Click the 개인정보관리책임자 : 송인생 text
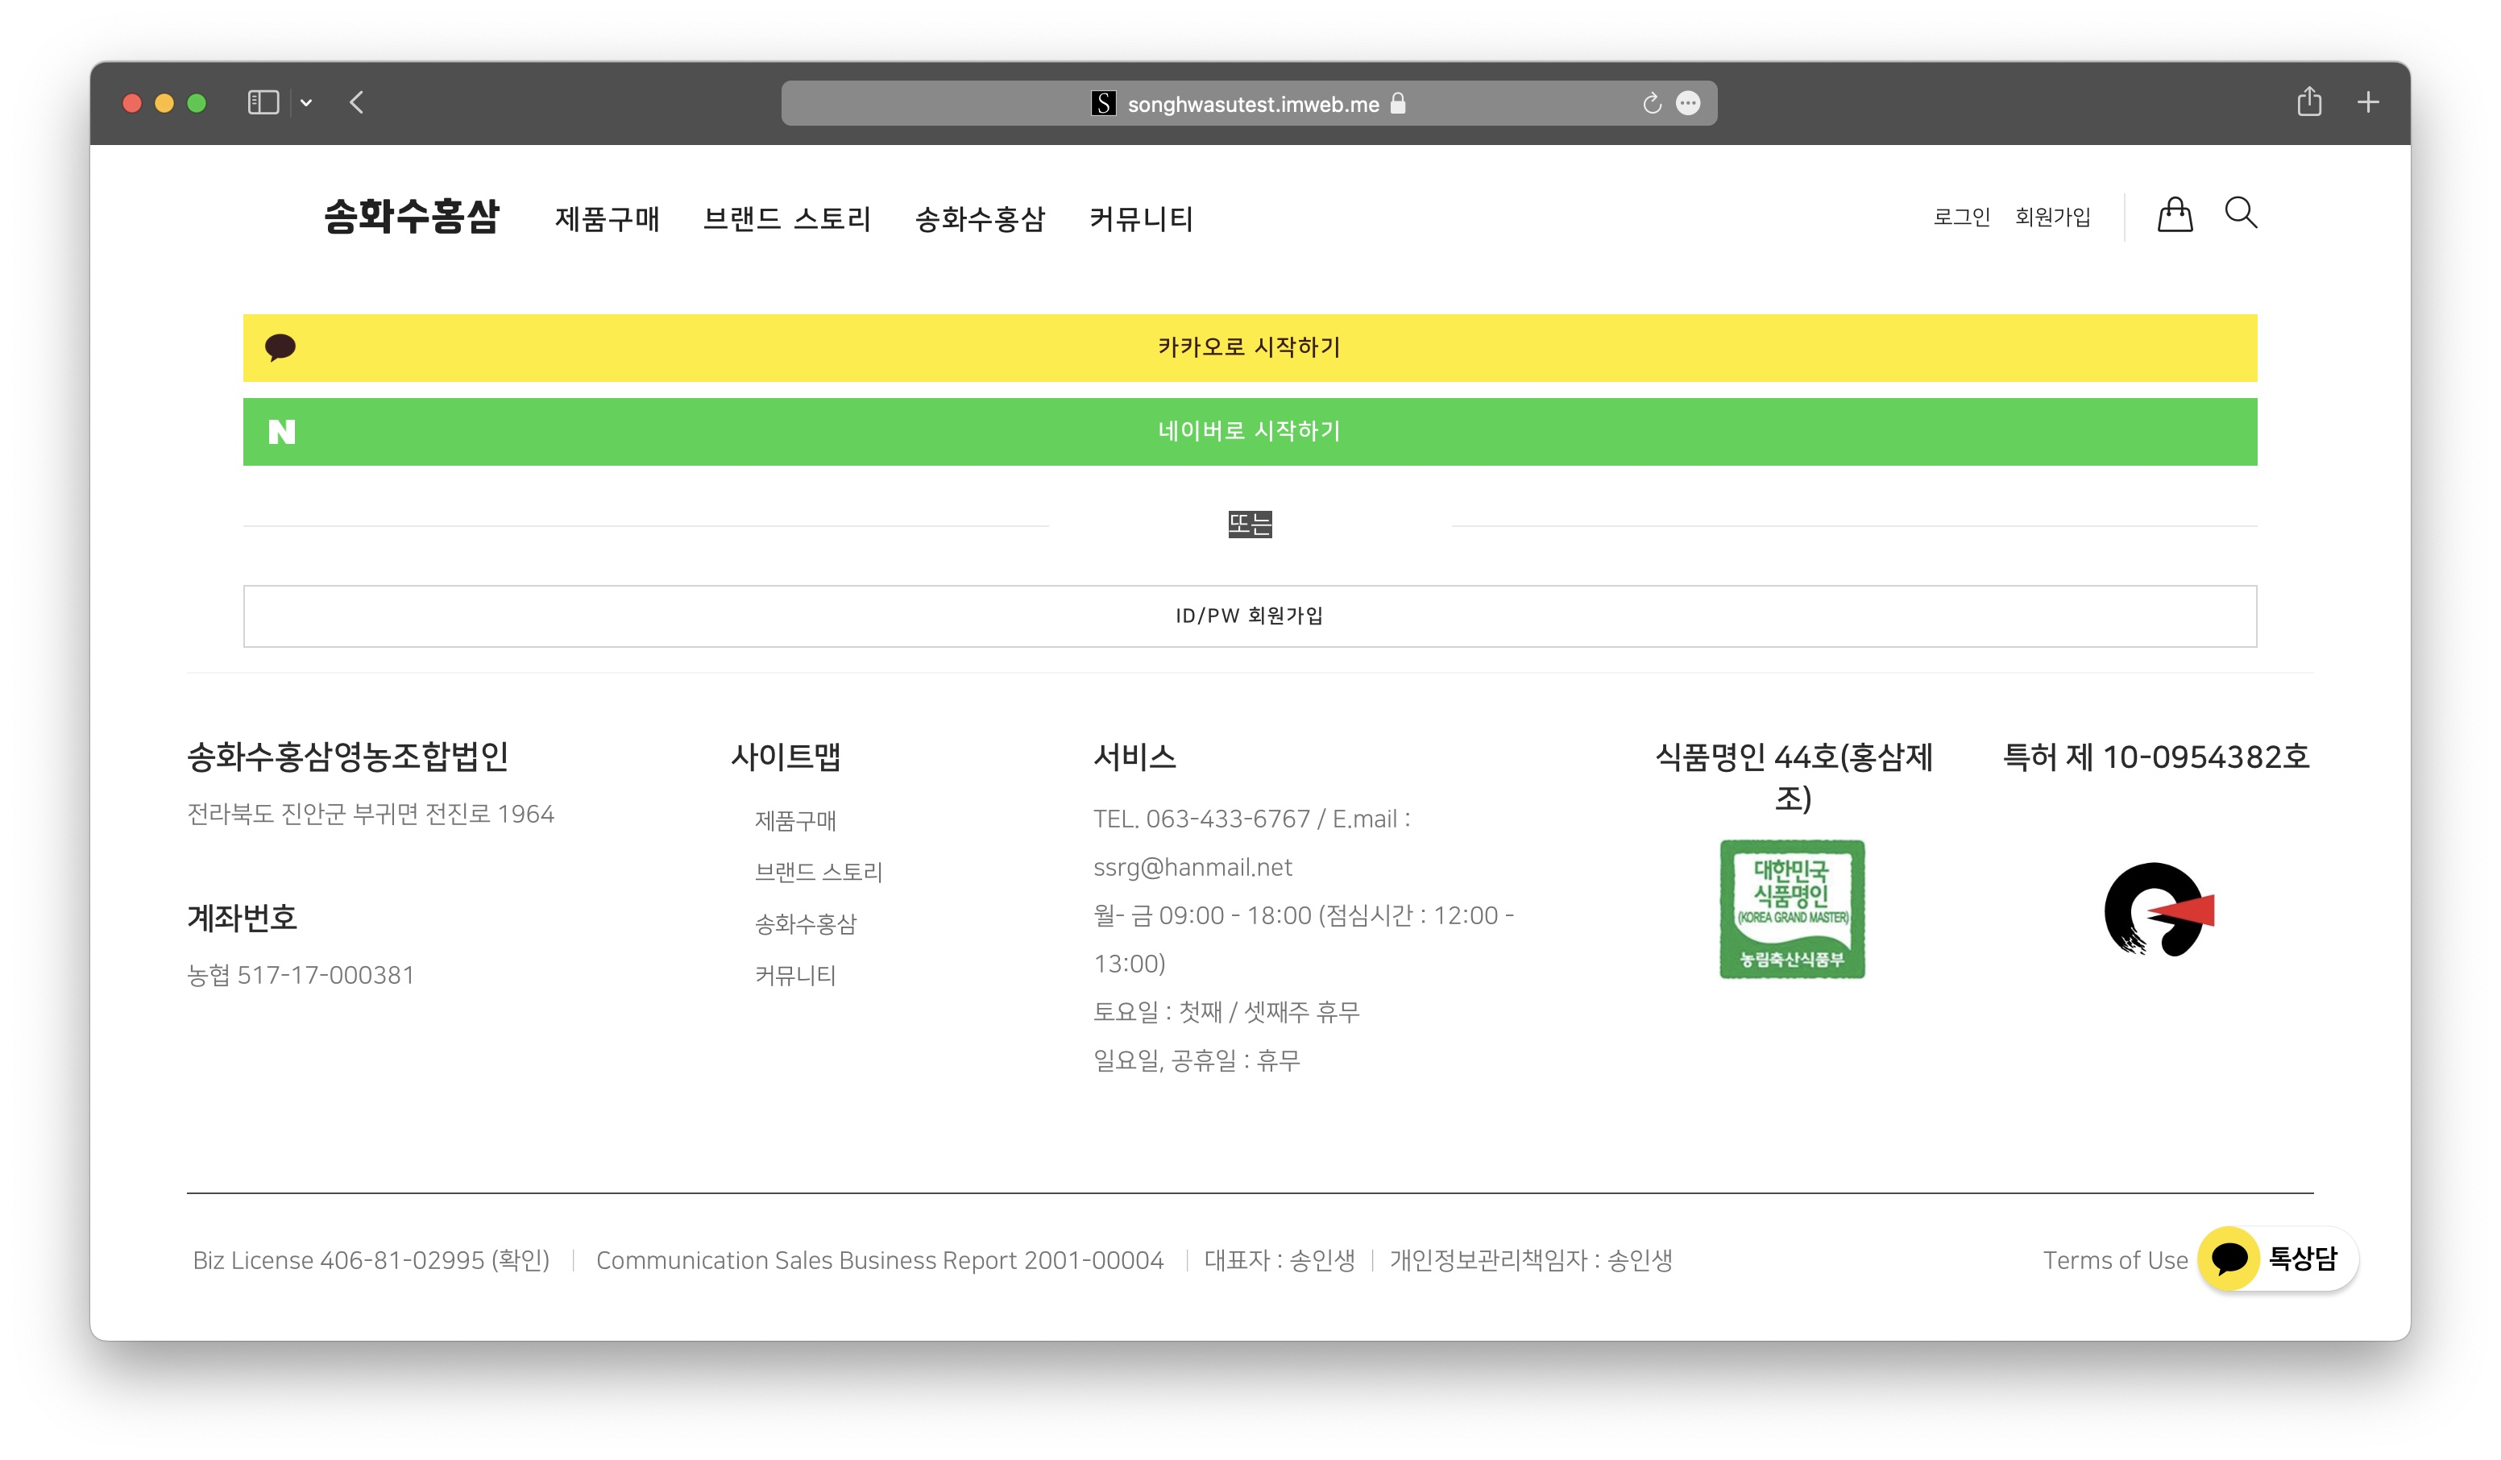The width and height of the screenshot is (2501, 1460). 1532,1260
